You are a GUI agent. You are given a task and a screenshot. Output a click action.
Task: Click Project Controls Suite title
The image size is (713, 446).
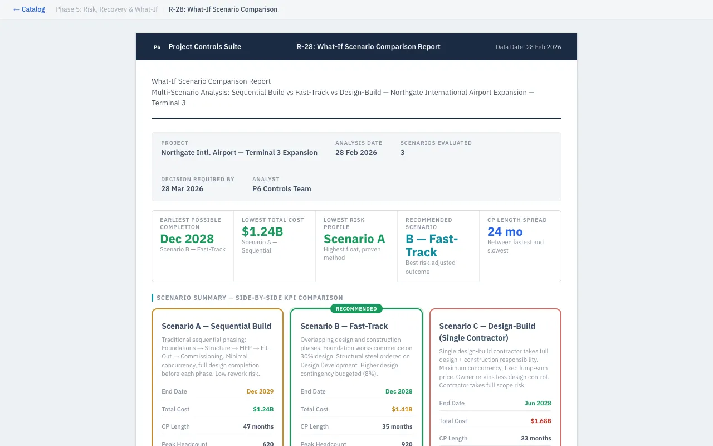pyautogui.click(x=204, y=47)
